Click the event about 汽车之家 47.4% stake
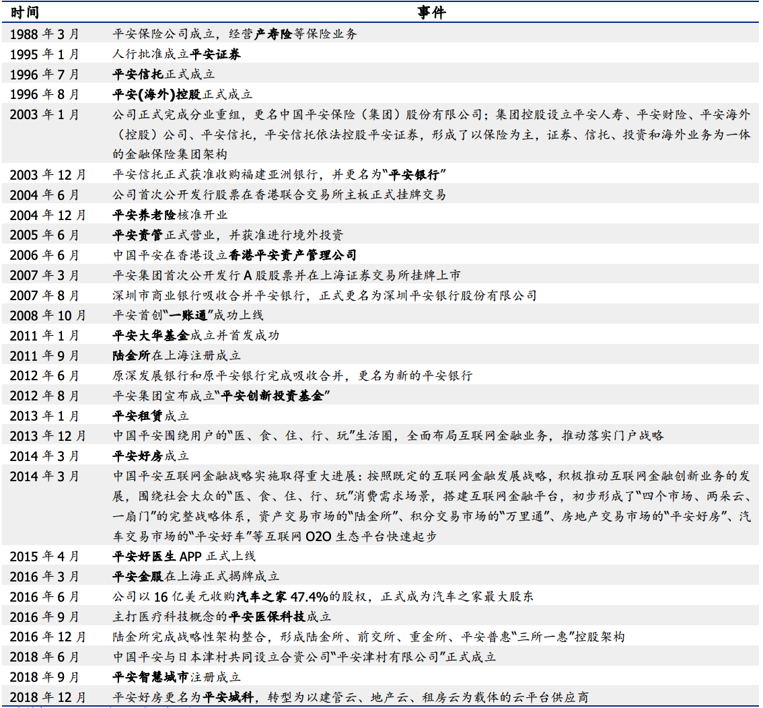Screen dimensions: 763x708 pyautogui.click(x=322, y=597)
